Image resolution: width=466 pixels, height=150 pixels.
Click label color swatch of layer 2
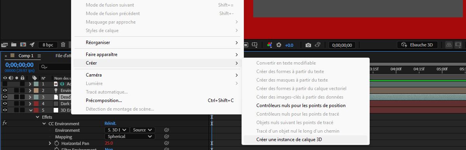pyautogui.click(x=36, y=90)
